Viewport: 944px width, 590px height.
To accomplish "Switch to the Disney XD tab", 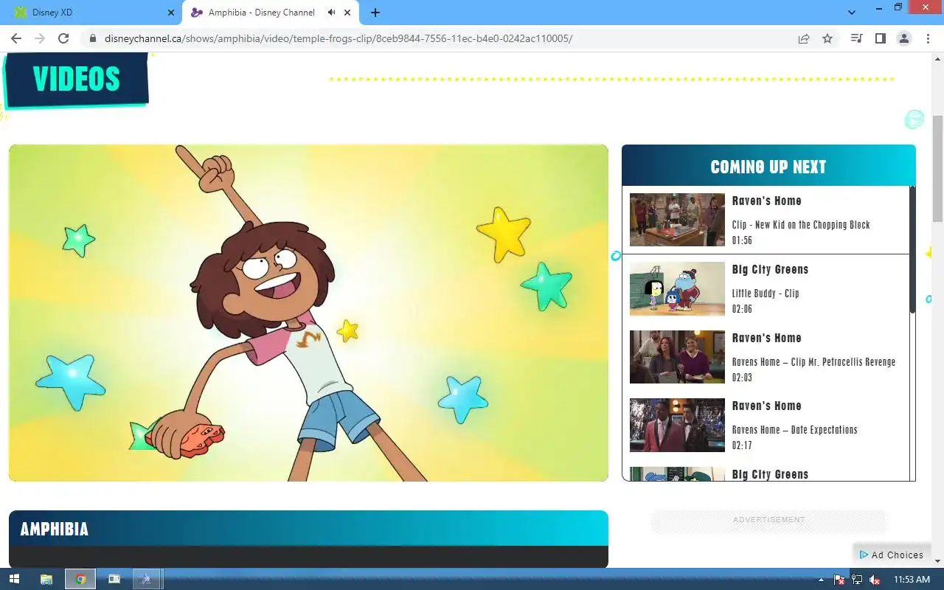I will point(91,13).
